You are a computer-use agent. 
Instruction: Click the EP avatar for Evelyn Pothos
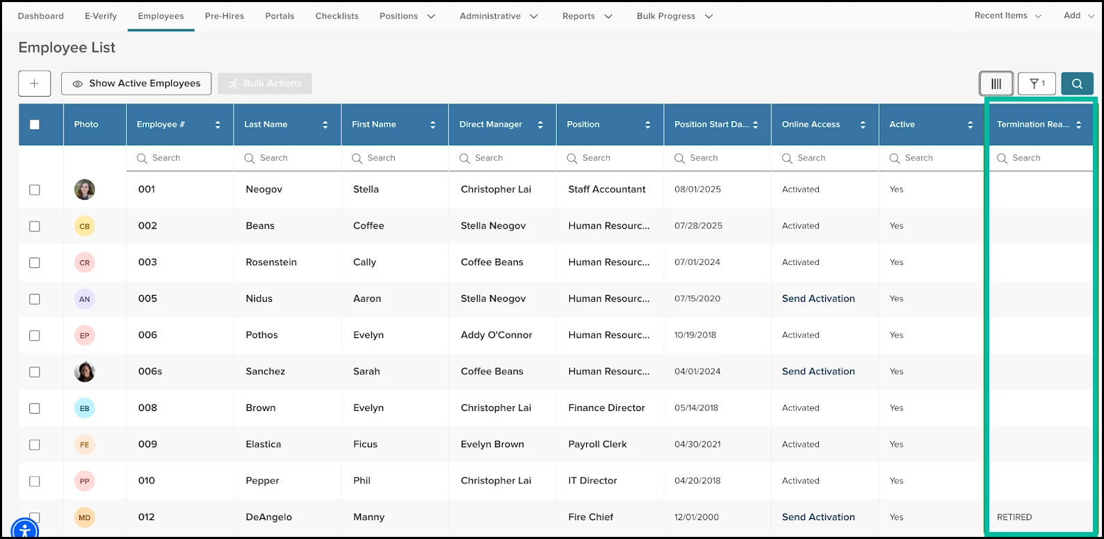click(85, 335)
